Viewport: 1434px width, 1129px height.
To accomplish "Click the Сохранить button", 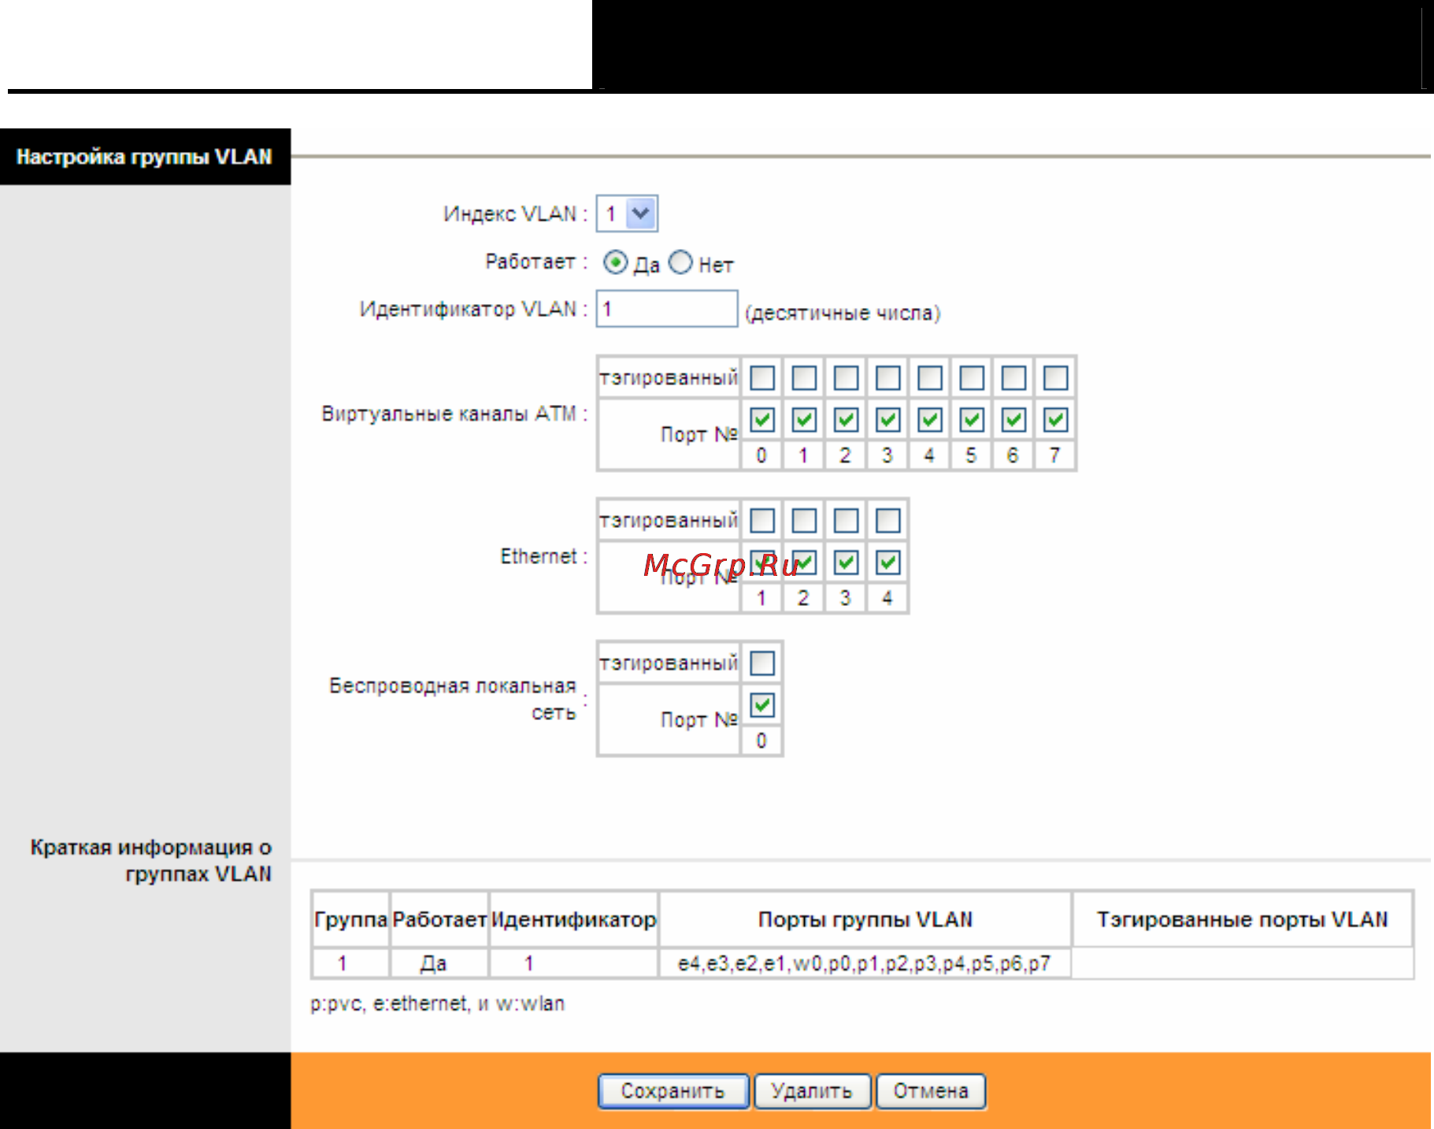I will pyautogui.click(x=673, y=1091).
